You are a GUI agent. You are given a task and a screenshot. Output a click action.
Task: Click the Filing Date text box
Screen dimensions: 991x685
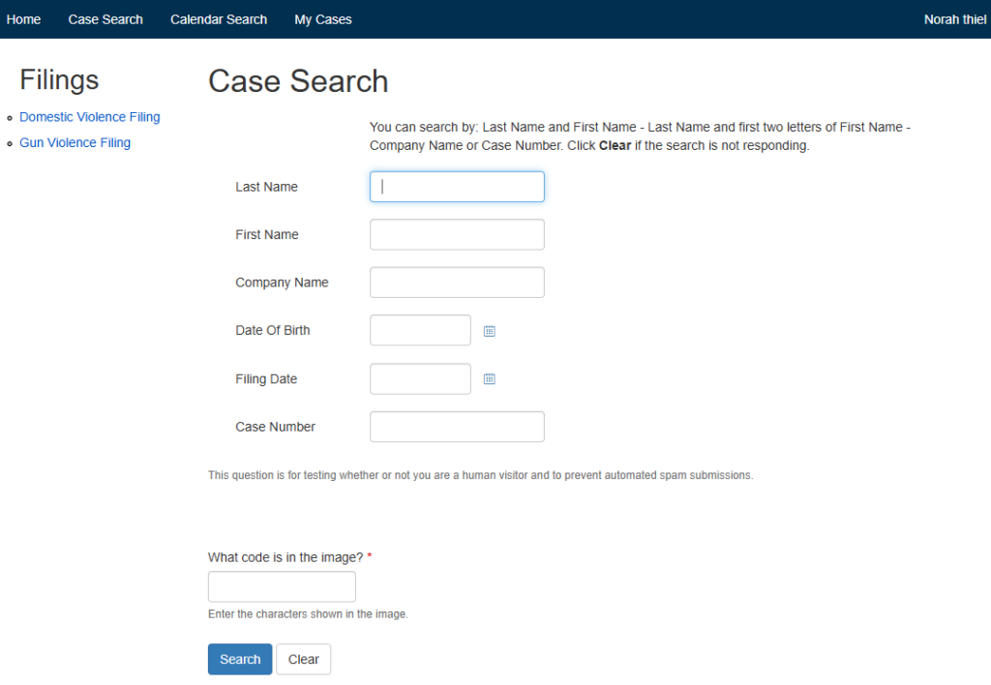pos(420,378)
